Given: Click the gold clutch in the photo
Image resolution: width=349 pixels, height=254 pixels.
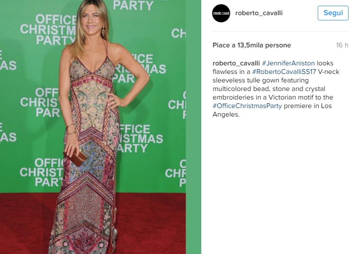Looking at the screenshot, I should pyautogui.click(x=75, y=157).
